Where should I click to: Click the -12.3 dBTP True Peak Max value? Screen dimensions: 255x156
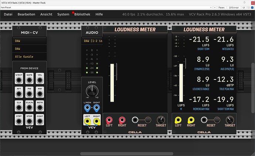pos(224,79)
